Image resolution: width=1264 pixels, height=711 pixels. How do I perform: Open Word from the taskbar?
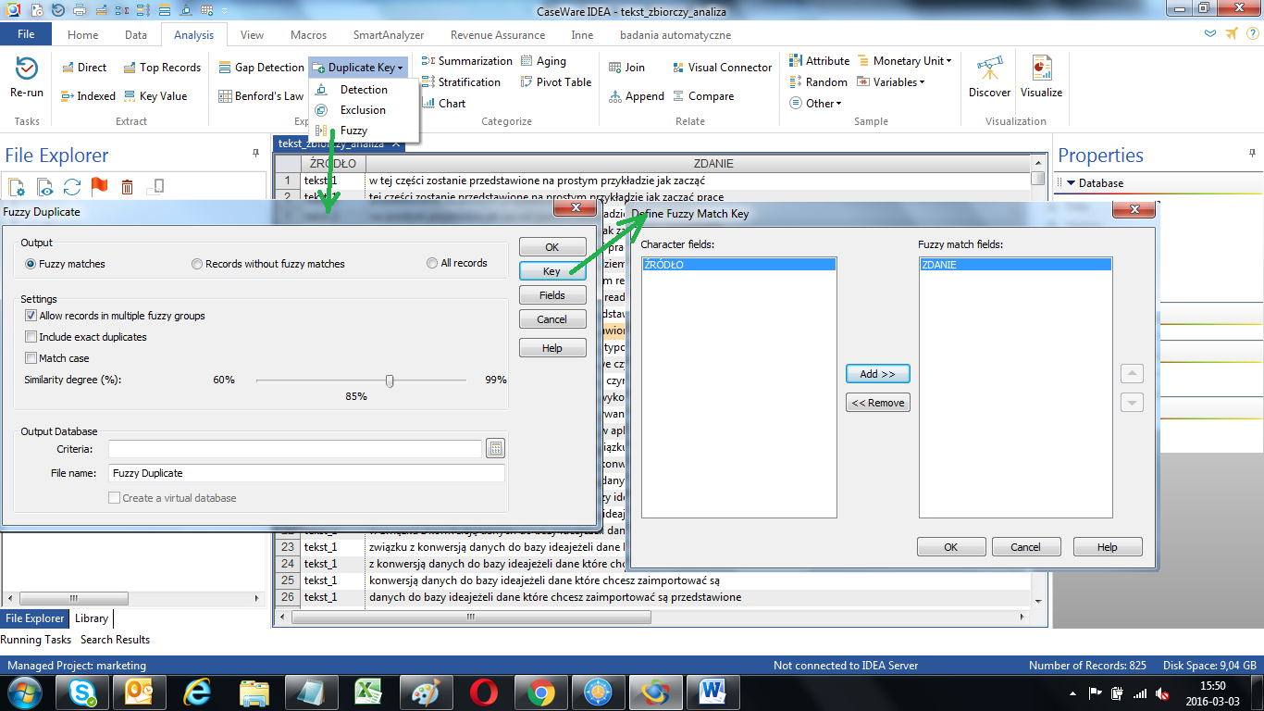pyautogui.click(x=713, y=692)
